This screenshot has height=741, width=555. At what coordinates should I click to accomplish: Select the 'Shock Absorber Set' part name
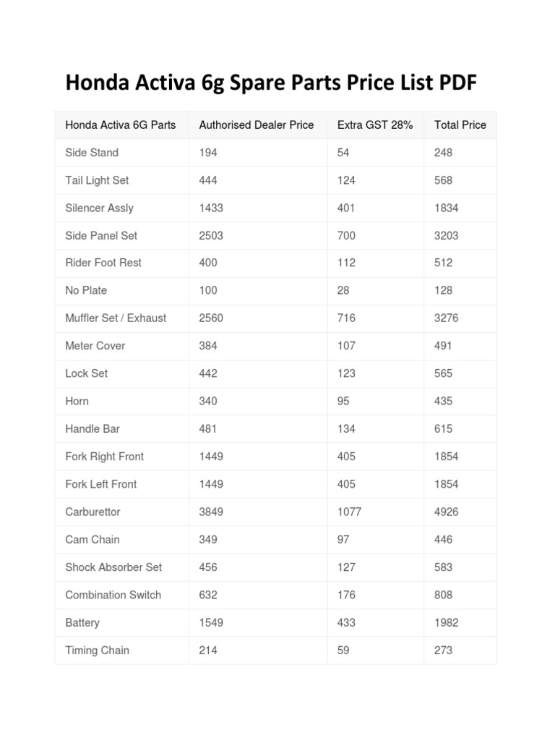click(x=113, y=567)
